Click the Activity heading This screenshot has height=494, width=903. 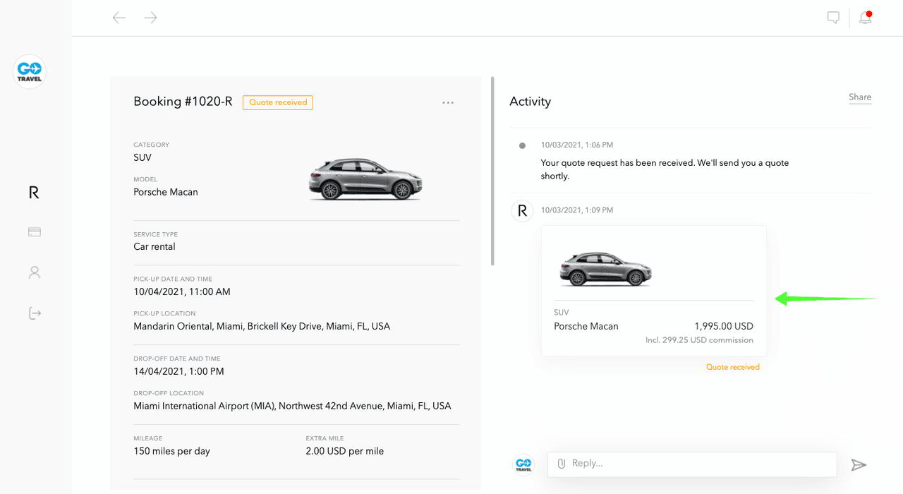click(530, 102)
